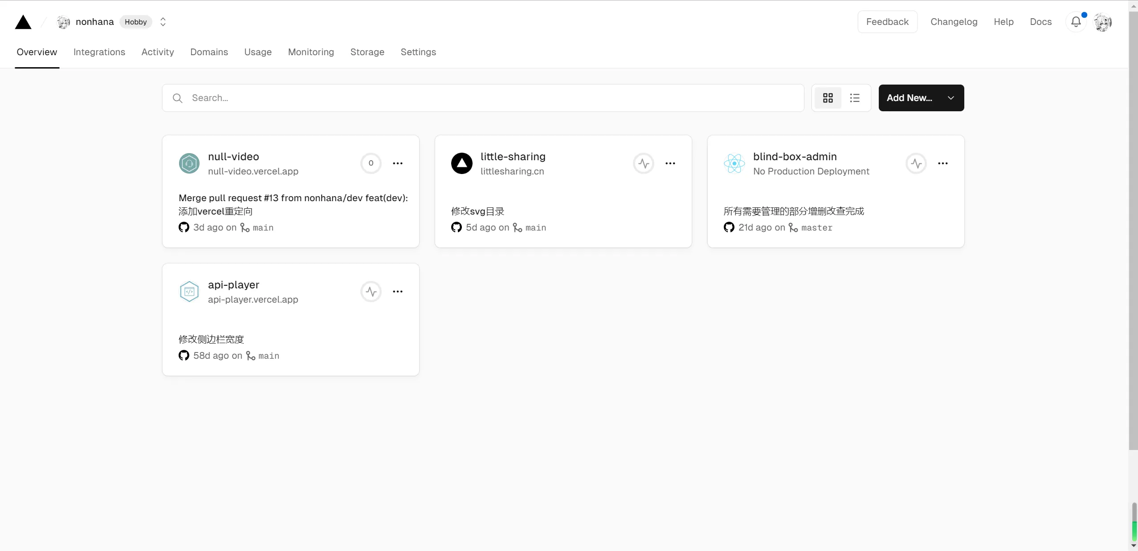1138x551 pixels.
Task: Click the Vercel triangle logo
Action: pyautogui.click(x=23, y=22)
